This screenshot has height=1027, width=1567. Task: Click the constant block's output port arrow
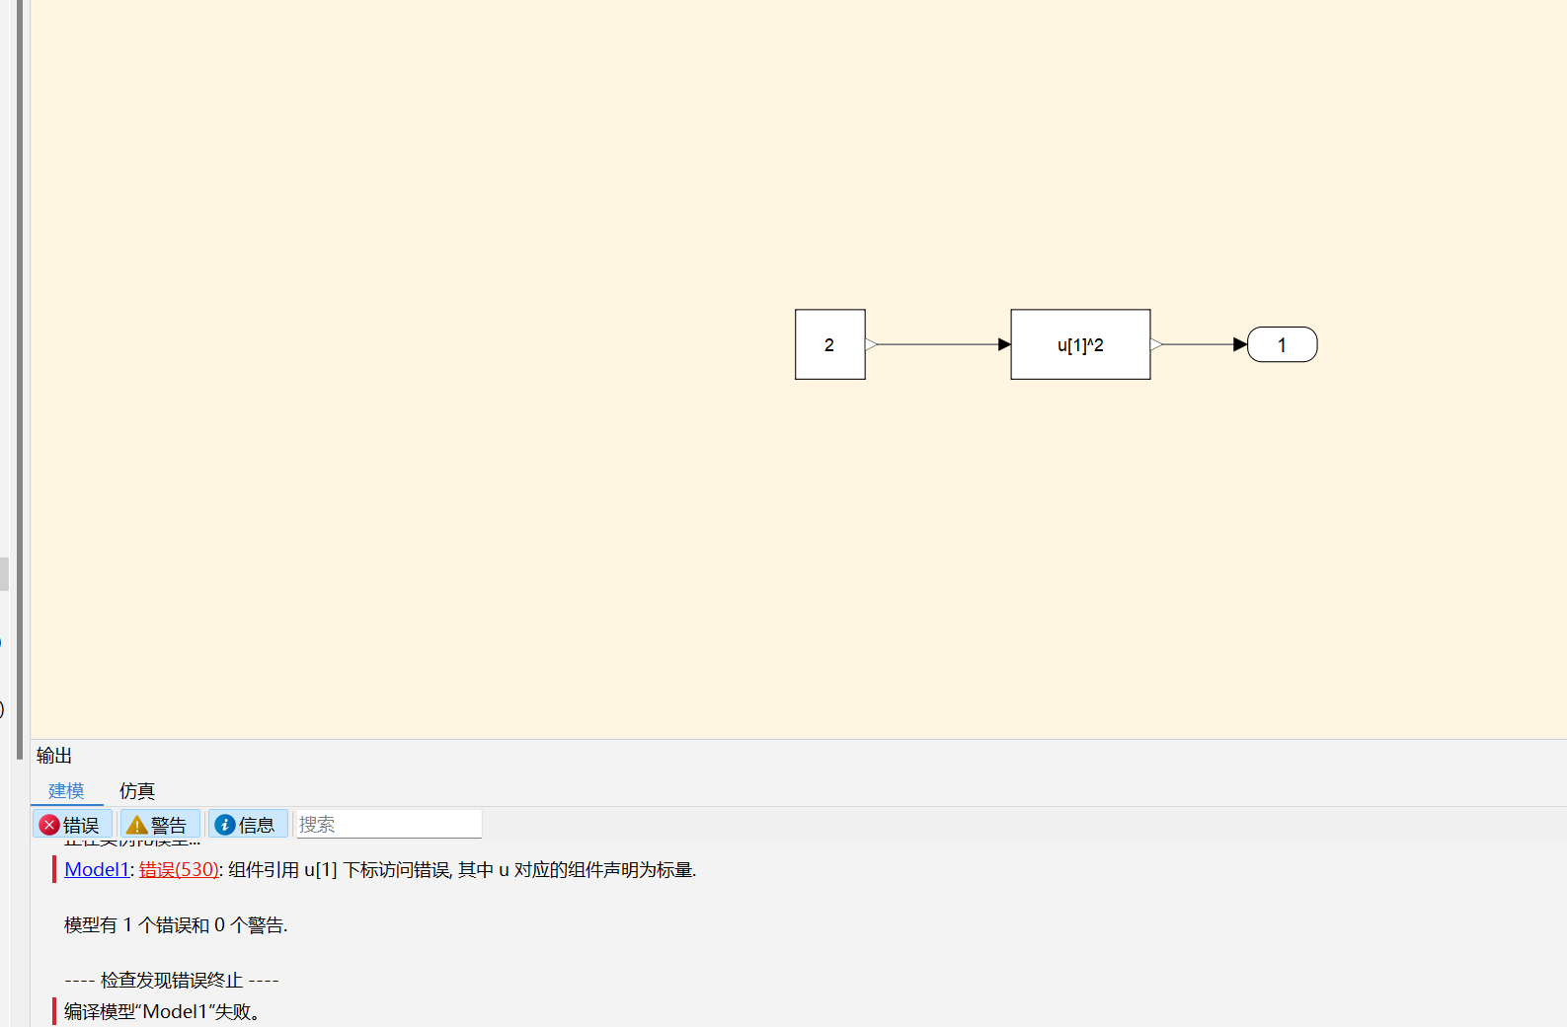coord(871,344)
